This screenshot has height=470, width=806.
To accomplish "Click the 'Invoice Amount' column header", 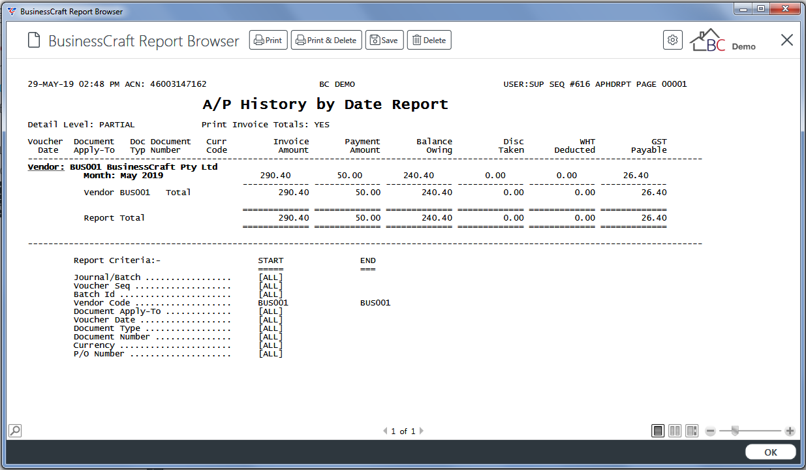I will [291, 146].
